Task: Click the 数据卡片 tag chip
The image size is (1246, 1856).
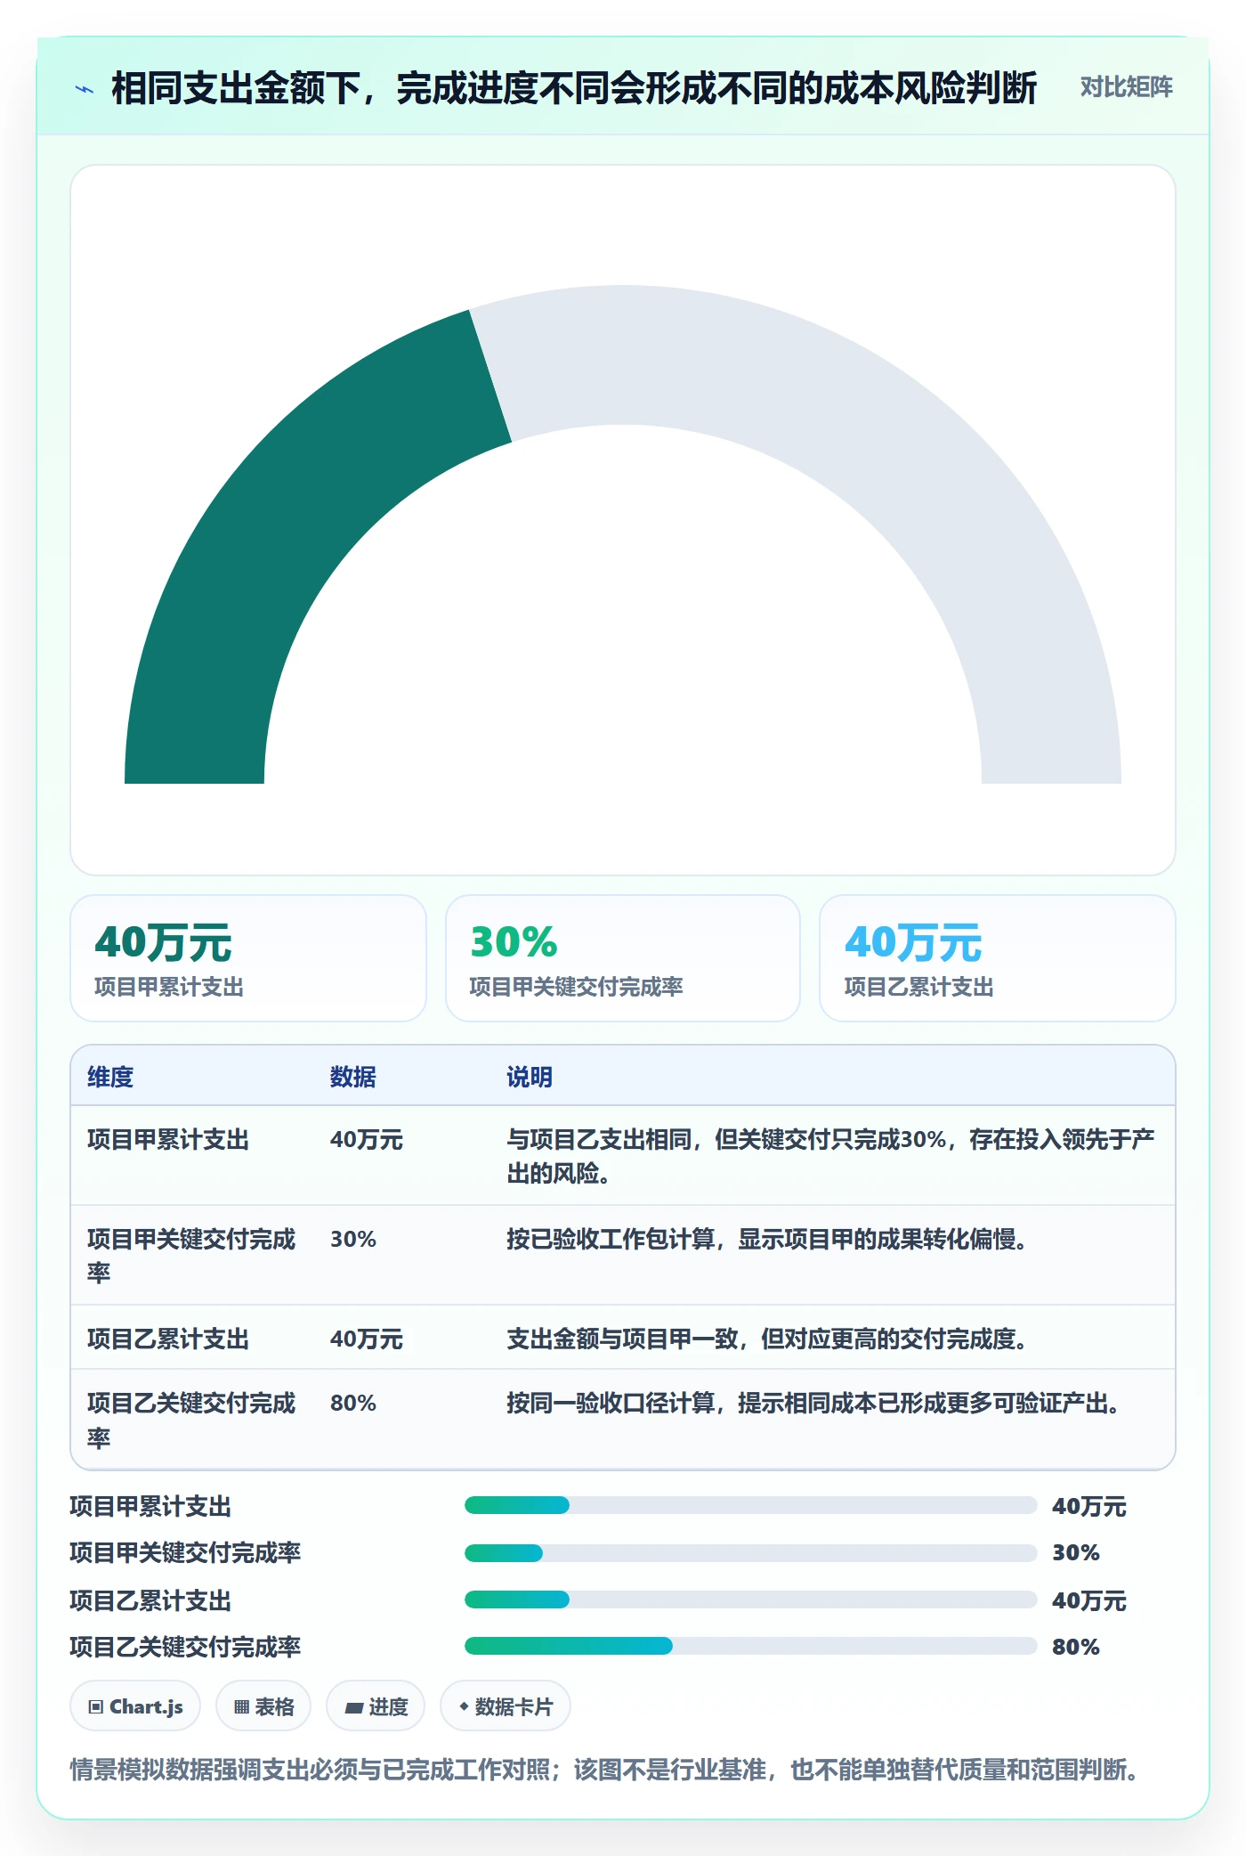Action: click(506, 1706)
